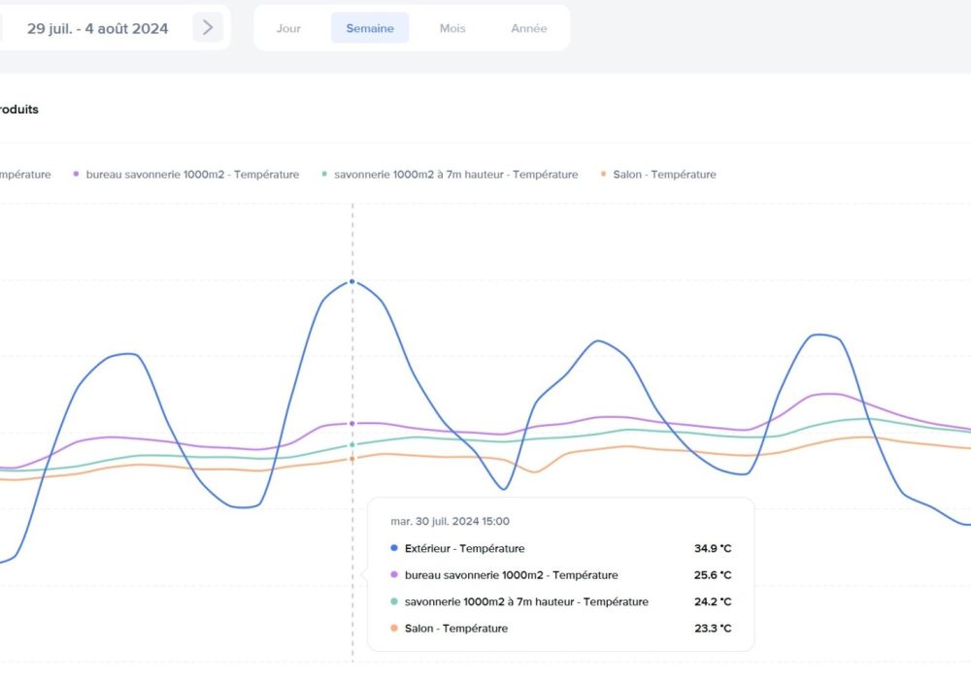Click the purple legend dot for bureau savonnerie
Viewport: 971px width, 679px height.
point(76,175)
